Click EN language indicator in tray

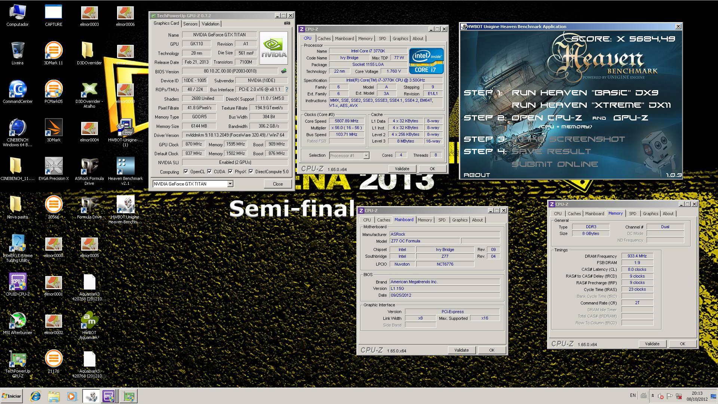[632, 395]
